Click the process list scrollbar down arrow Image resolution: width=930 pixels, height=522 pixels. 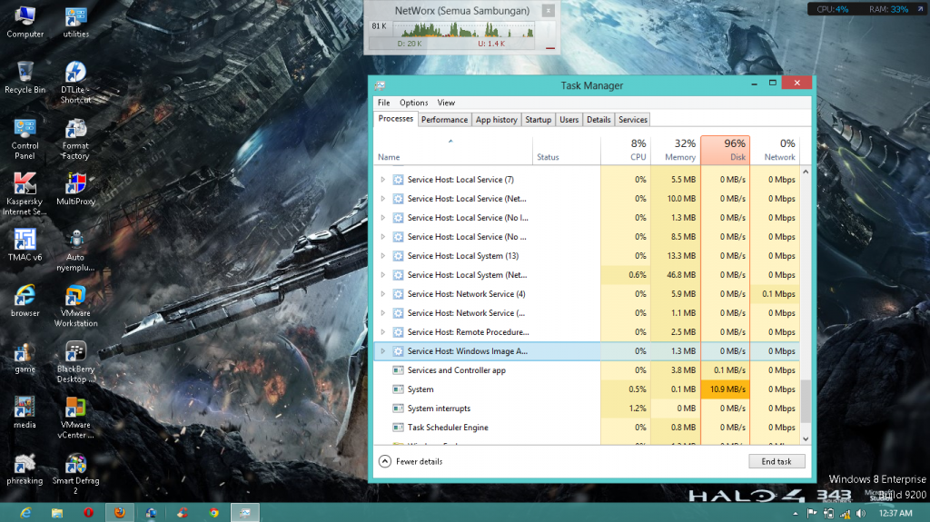[x=806, y=439]
